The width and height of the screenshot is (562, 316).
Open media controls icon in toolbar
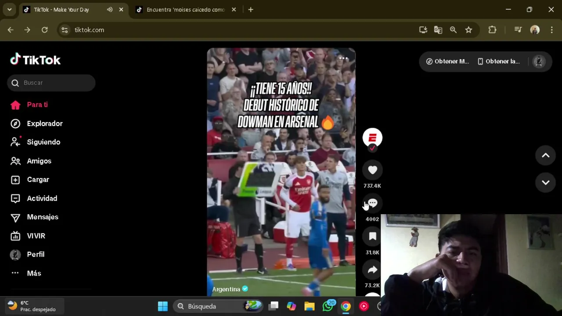pos(518,30)
